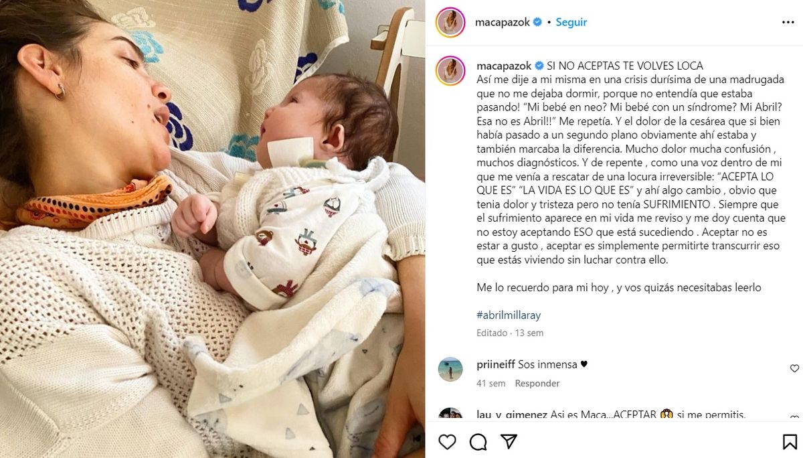This screenshot has height=458, width=803.
Task: Follow macapazok with the Seguir button
Action: click(x=571, y=22)
